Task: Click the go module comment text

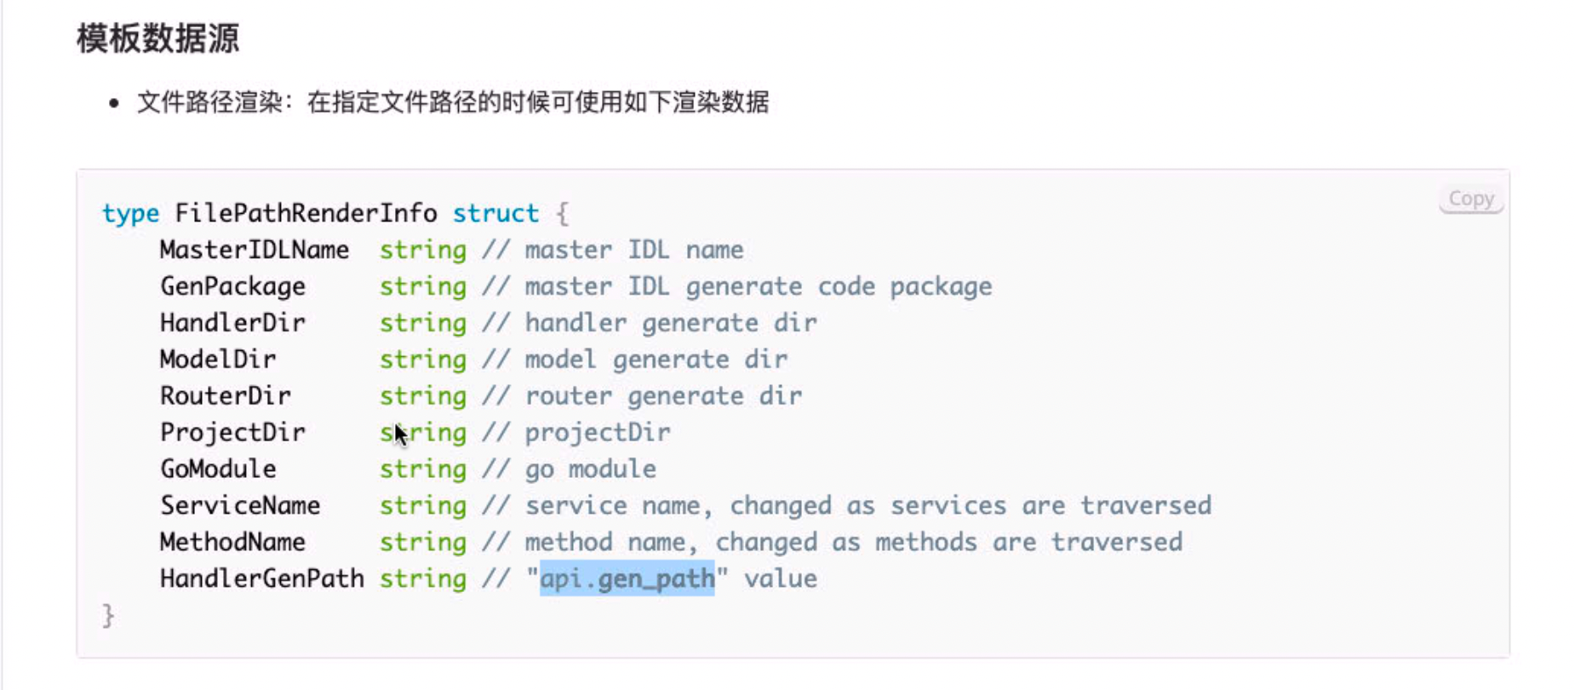Action: tap(590, 469)
